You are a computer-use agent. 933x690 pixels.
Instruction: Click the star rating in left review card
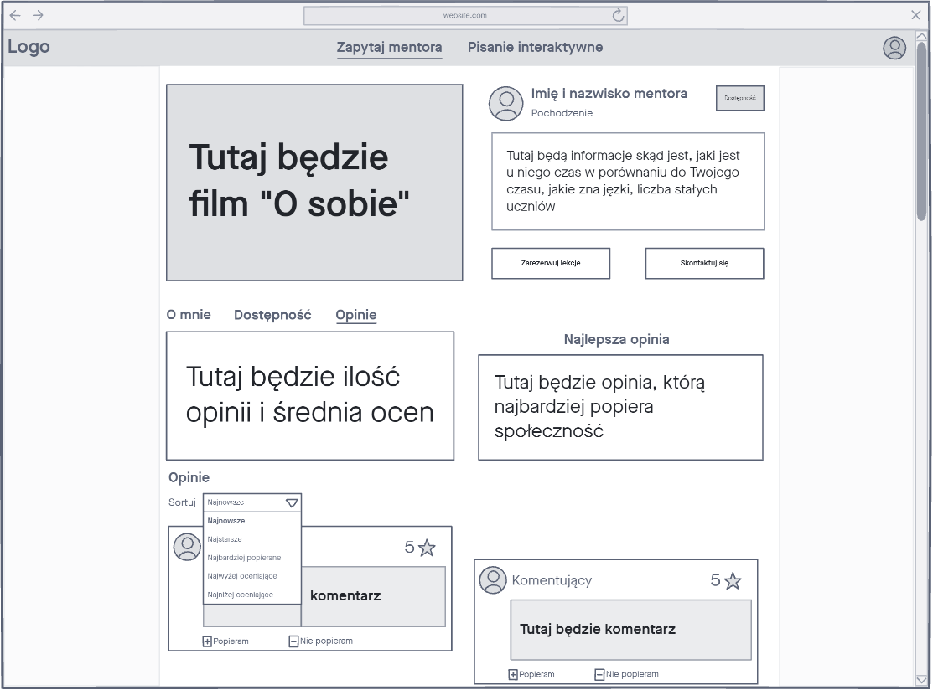[420, 548]
